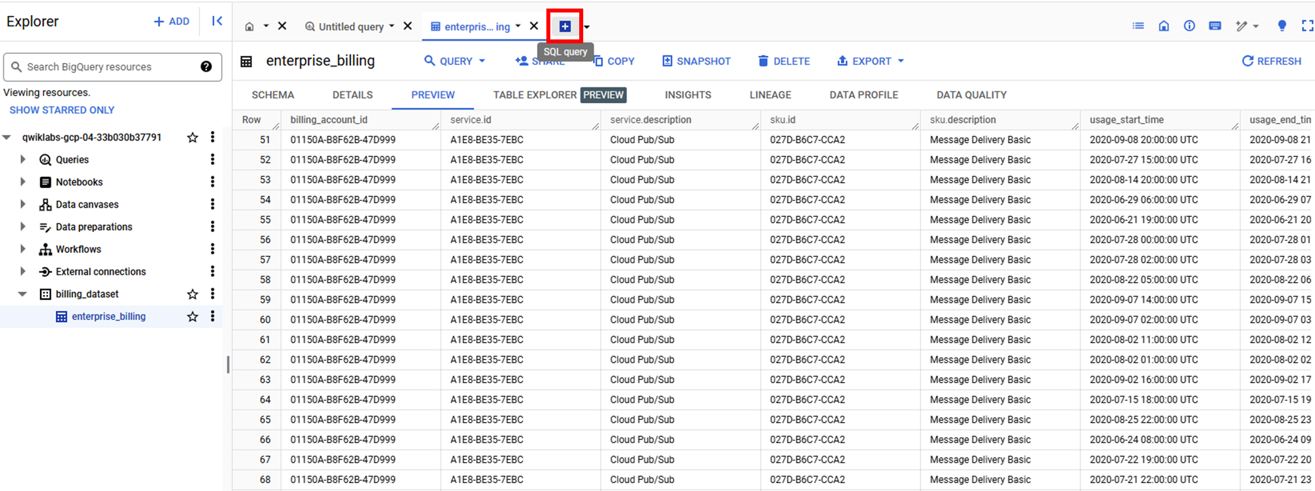
Task: Click the home icon in the top-right toolbar
Action: (1164, 26)
